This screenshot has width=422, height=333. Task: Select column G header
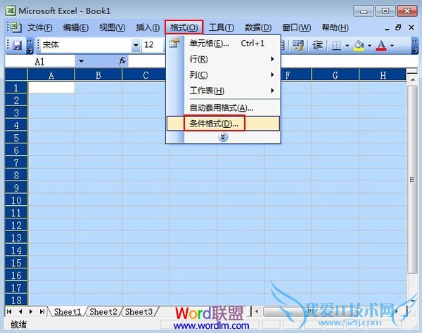[335, 74]
